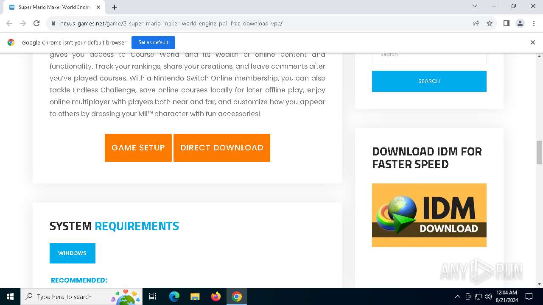Click the DIRECT DOWNLOAD button

point(222,148)
